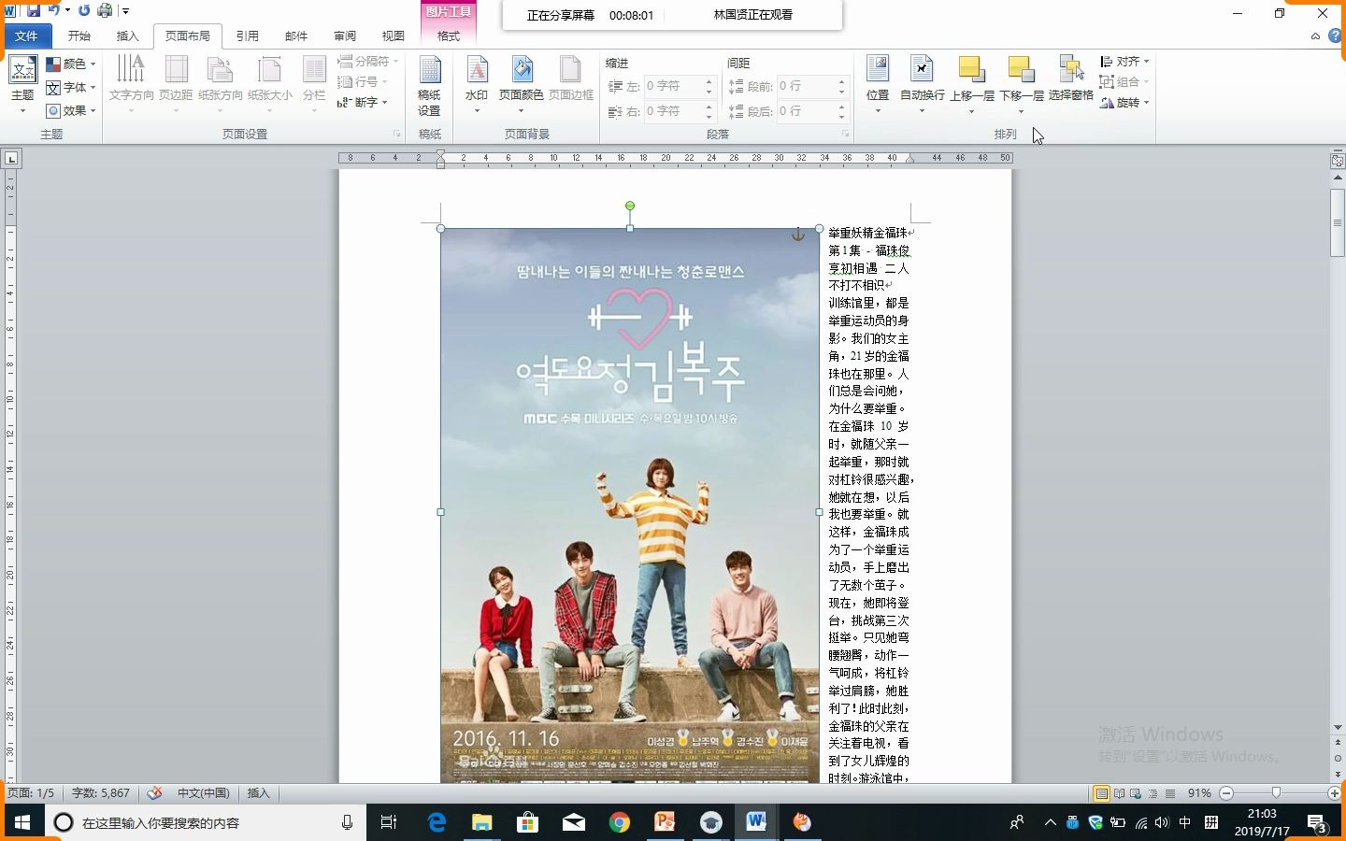Click the 页面颜色 page color icon

pos(522,70)
